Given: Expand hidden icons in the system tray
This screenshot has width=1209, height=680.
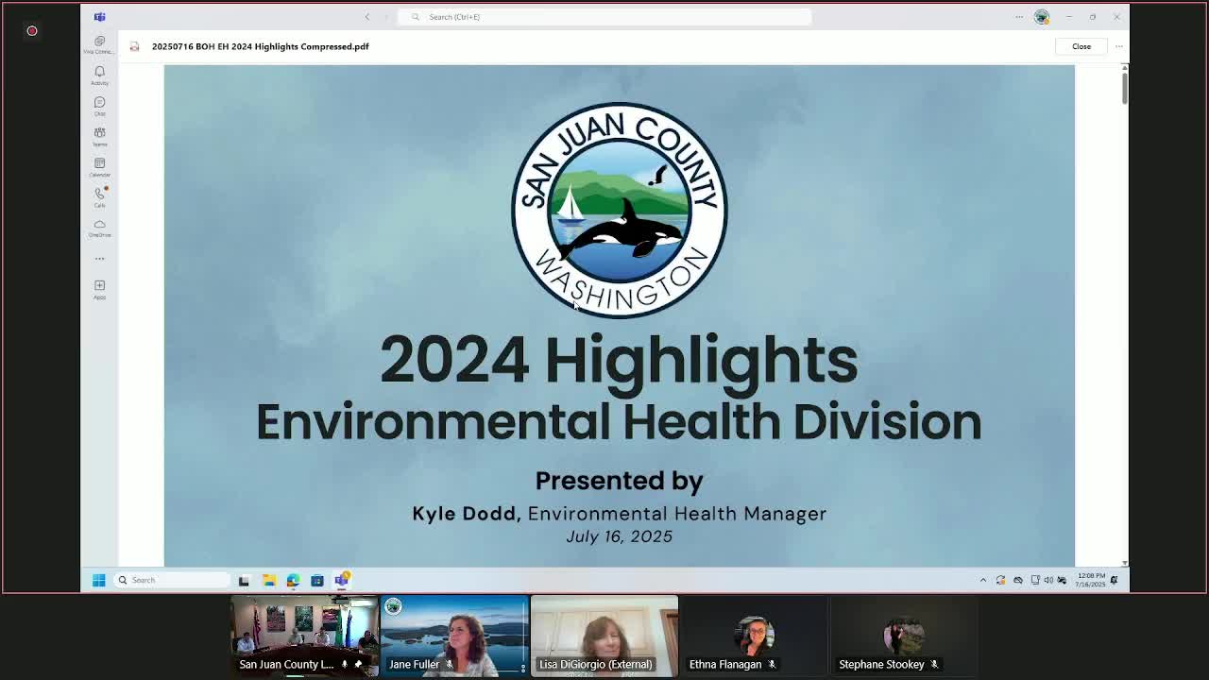Looking at the screenshot, I should coord(983,579).
